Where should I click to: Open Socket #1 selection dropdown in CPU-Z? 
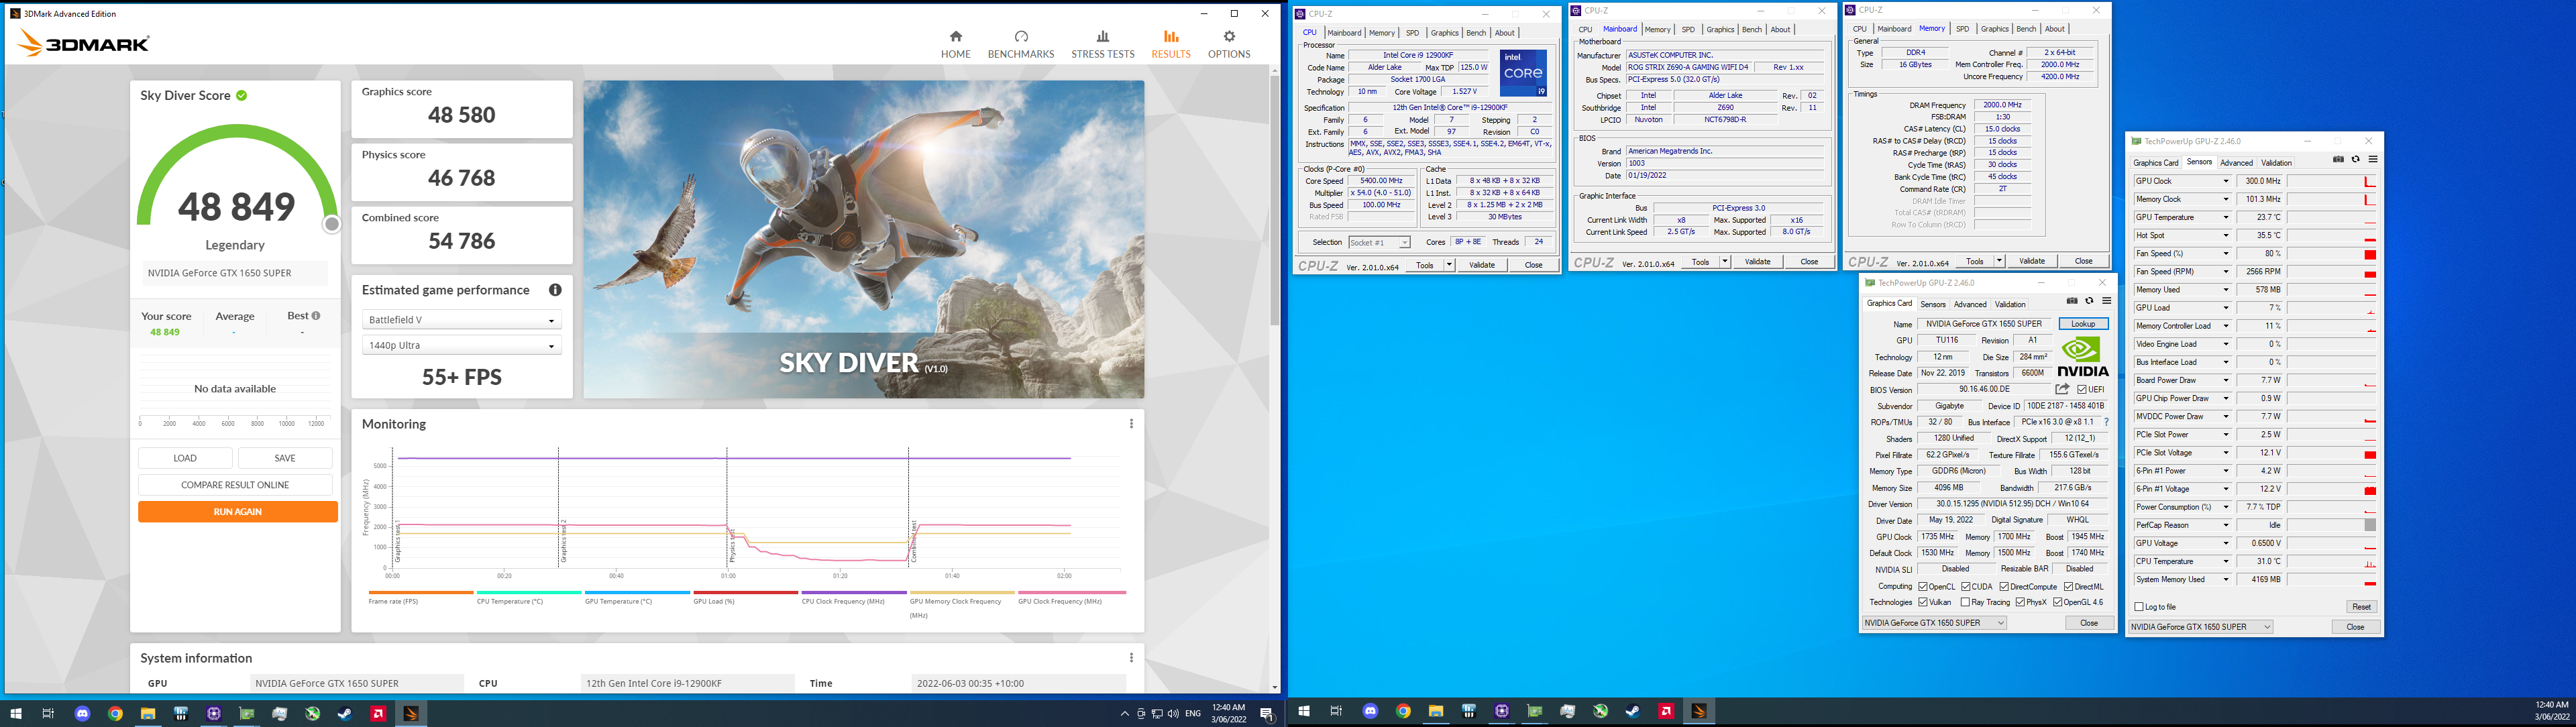pyautogui.click(x=1379, y=243)
